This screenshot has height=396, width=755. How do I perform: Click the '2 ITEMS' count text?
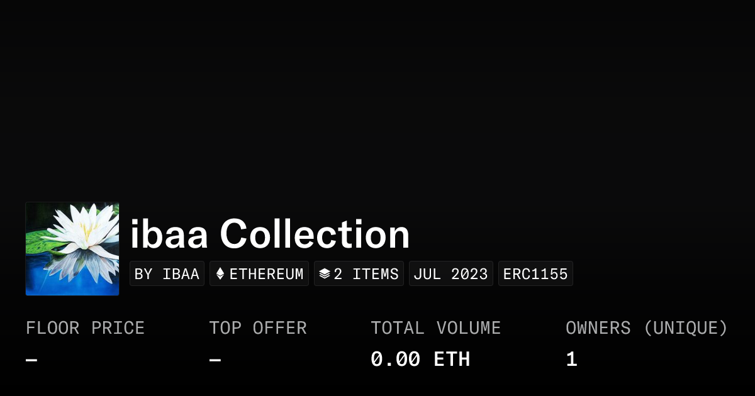(x=366, y=274)
